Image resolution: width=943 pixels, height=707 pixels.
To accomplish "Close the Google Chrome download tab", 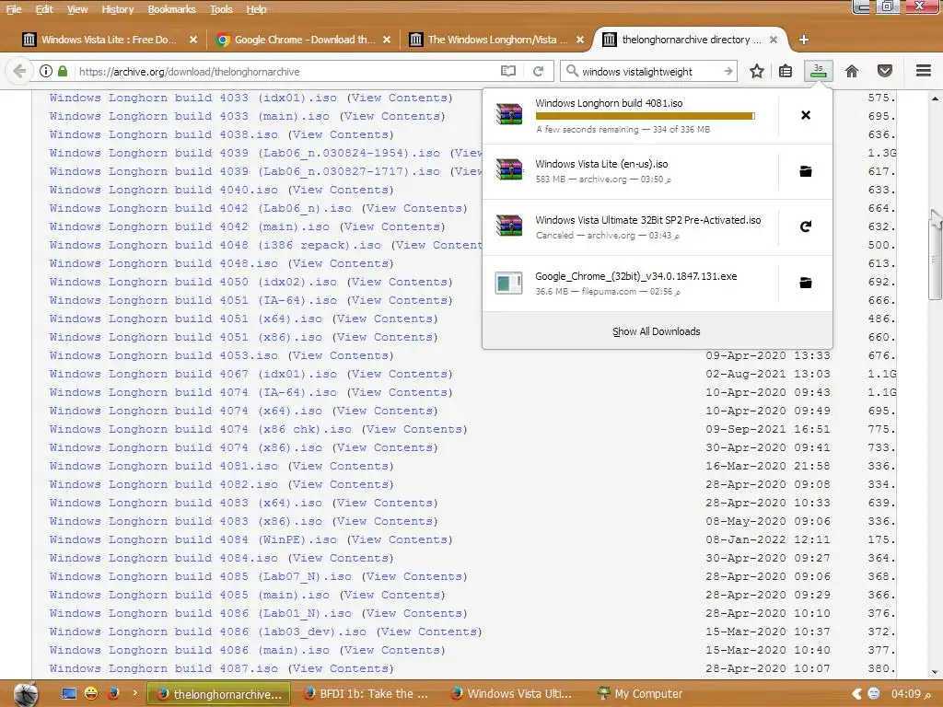I will coord(387,40).
